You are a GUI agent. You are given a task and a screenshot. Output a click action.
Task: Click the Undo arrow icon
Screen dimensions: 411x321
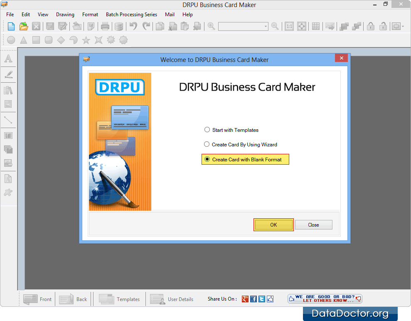(x=133, y=26)
